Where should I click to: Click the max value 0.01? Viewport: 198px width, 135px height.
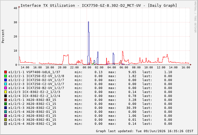pos(132,120)
